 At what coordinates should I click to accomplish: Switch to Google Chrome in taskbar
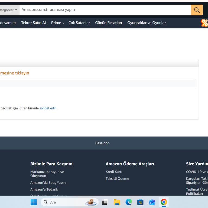tap(164, 202)
